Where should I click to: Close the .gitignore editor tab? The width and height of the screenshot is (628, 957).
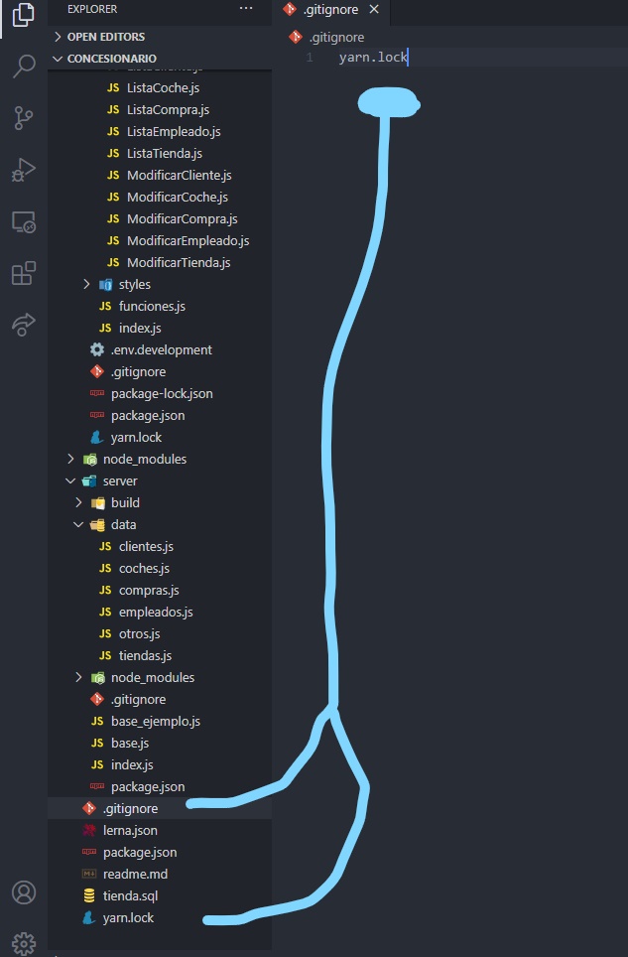click(374, 9)
